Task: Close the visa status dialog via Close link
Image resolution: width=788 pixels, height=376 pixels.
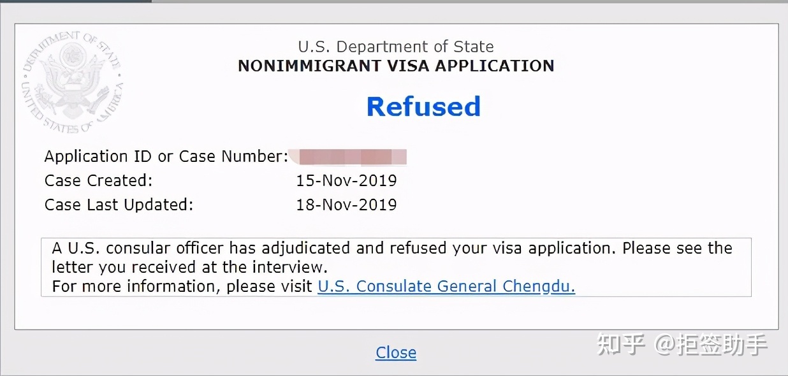Action: [396, 352]
